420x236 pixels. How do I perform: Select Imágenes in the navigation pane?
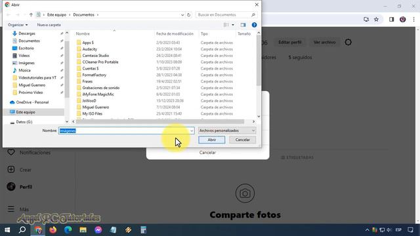[x=26, y=63]
